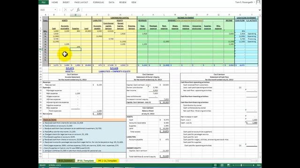
Task: Click the $21,873 total assets link-styled cell
Action: [x=70, y=68]
